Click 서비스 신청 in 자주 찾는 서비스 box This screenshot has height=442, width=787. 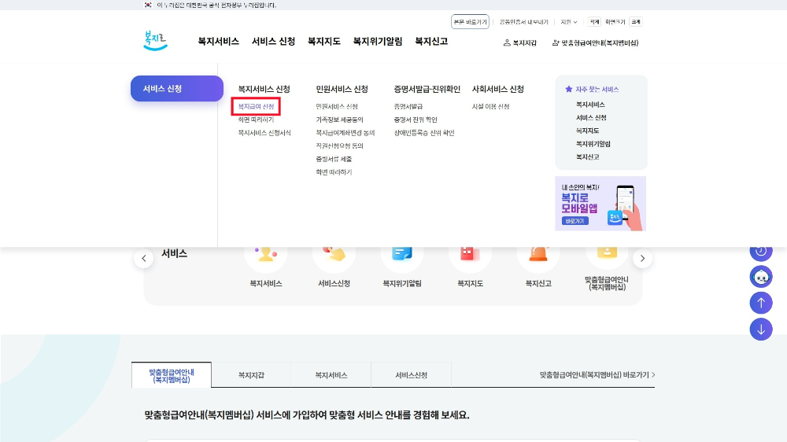[x=591, y=117]
